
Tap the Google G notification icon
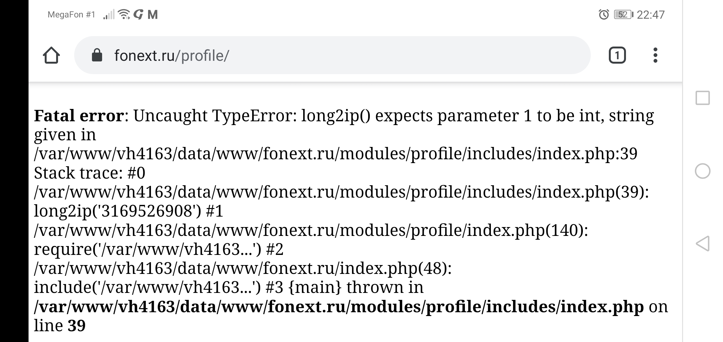coord(138,15)
